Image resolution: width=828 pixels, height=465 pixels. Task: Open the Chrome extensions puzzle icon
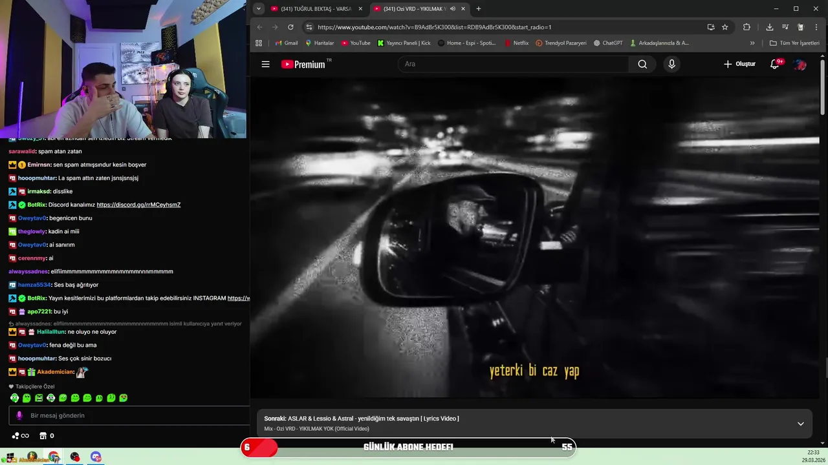[746, 27]
